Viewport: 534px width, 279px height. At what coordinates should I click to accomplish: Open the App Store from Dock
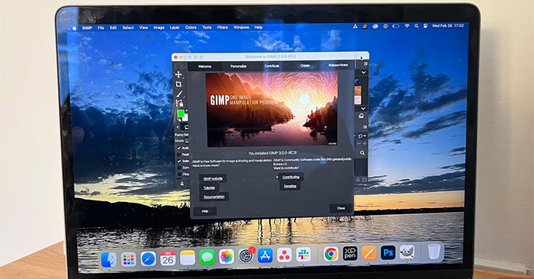[x=265, y=255]
